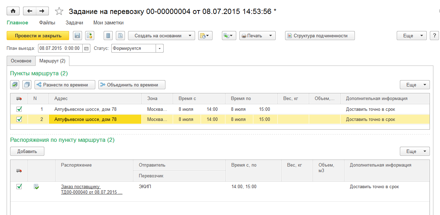Add document to favorites with star icon
The height and width of the screenshot is (215, 440).
[x=59, y=11]
